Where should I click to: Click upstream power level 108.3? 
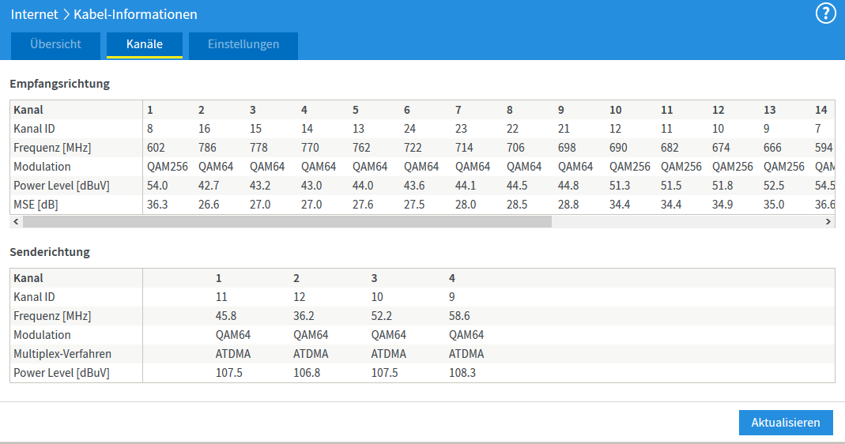462,373
